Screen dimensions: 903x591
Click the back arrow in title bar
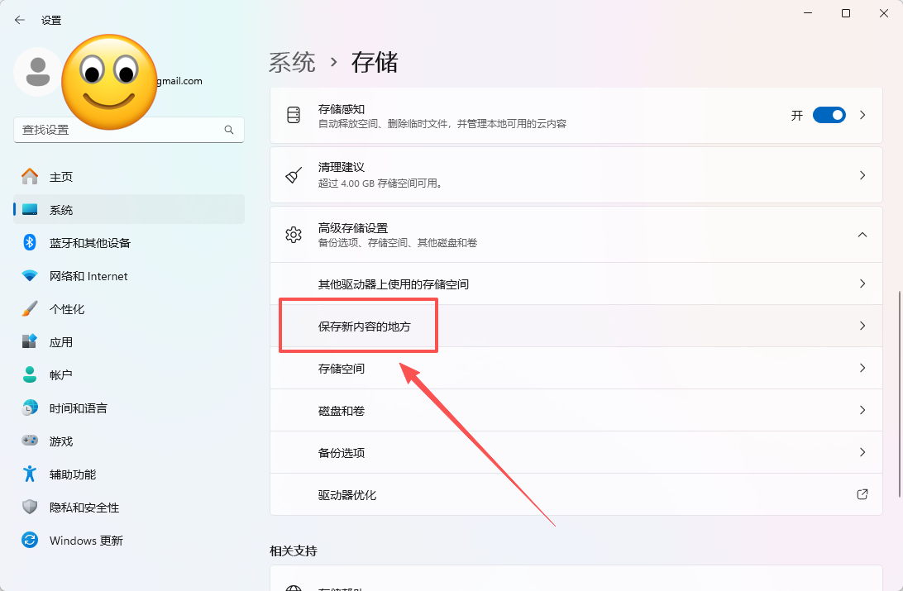(20, 20)
